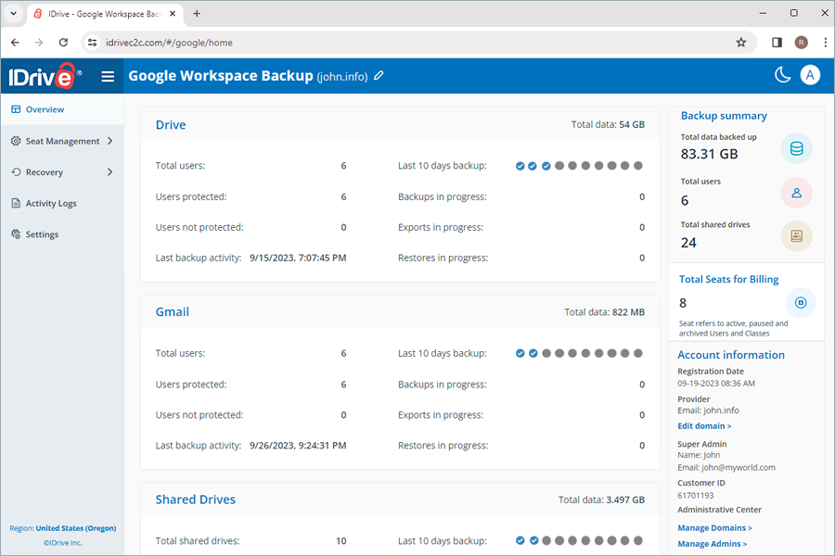Open the Chrome browser menu
This screenshot has height=556, width=835.
click(826, 43)
